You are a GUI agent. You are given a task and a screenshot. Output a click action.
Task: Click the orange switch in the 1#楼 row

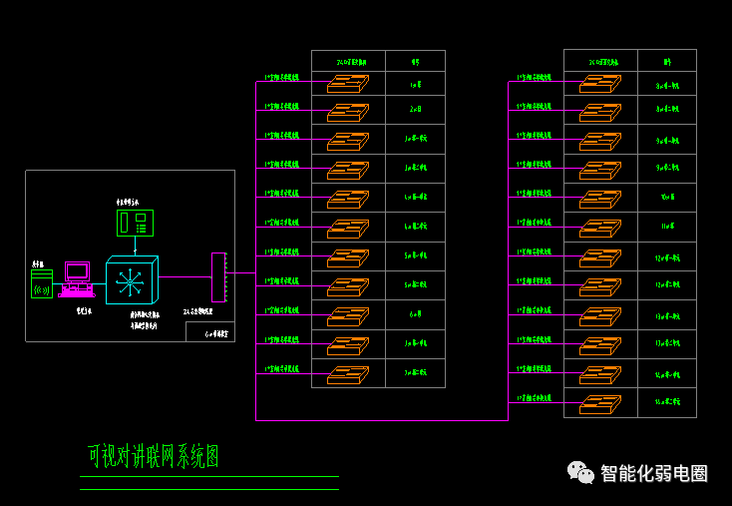coord(348,84)
